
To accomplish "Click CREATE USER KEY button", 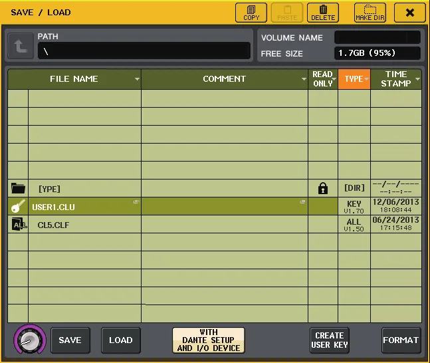I will tap(330, 340).
